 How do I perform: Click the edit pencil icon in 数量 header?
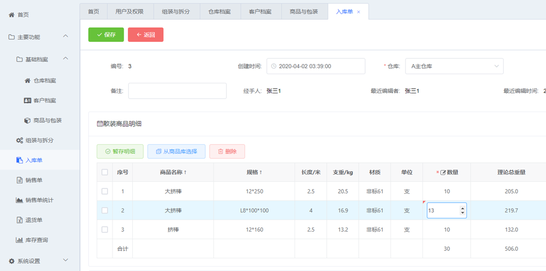coord(443,172)
